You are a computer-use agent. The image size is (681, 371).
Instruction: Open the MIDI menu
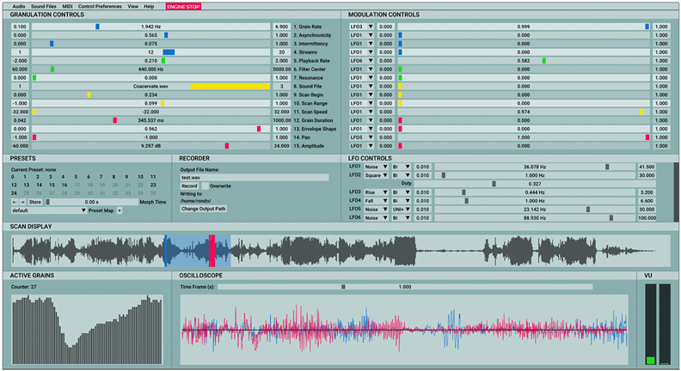[67, 7]
